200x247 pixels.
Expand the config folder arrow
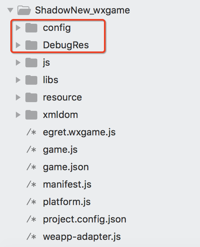[18, 28]
